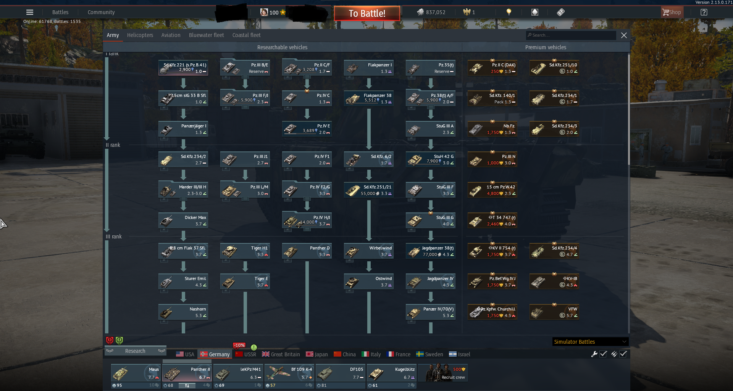Close the research tree window
This screenshot has width=733, height=391.
(624, 35)
